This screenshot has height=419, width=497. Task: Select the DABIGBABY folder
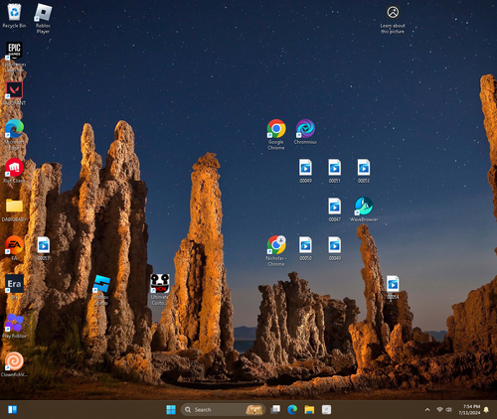(14, 209)
